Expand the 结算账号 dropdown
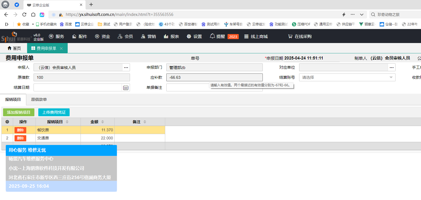 click(391, 77)
